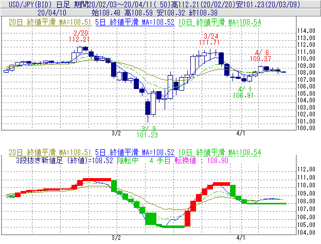Click the 3/24 111.71 high annotation
321x244 pixels.
point(209,39)
